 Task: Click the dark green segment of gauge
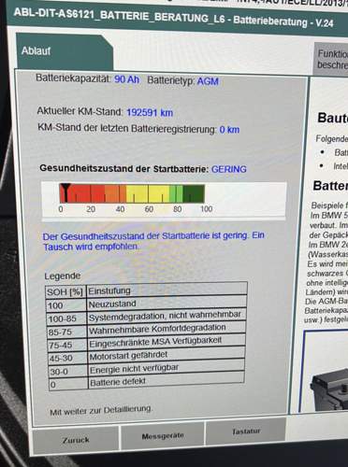pos(194,193)
